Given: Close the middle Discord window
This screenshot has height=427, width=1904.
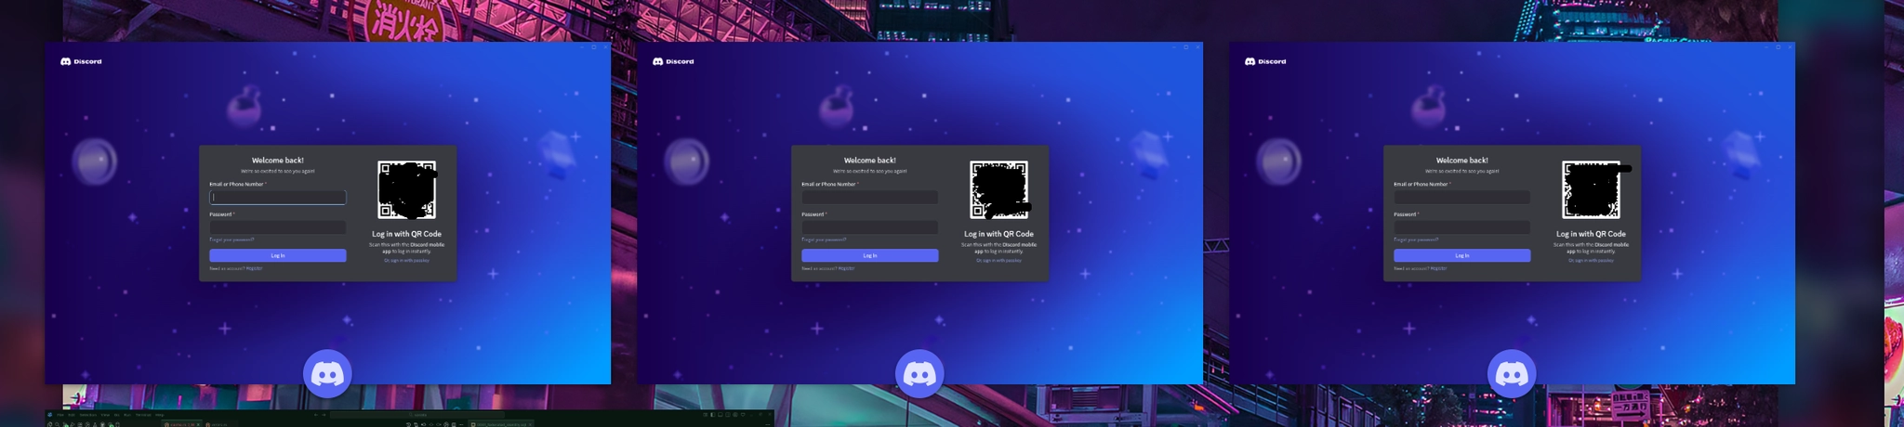Looking at the screenshot, I should (1197, 47).
